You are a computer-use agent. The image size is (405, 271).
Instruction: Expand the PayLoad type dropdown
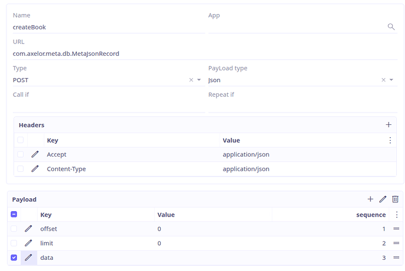tap(392, 80)
